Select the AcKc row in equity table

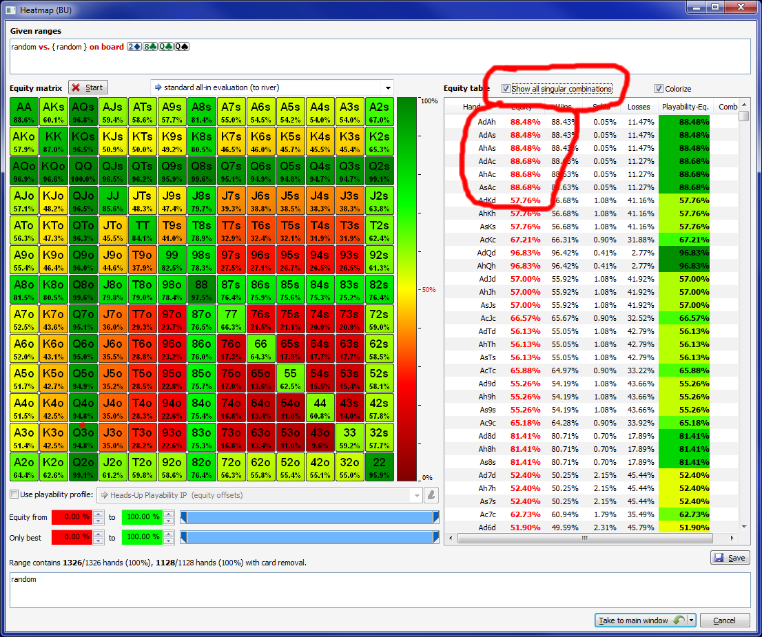591,240
